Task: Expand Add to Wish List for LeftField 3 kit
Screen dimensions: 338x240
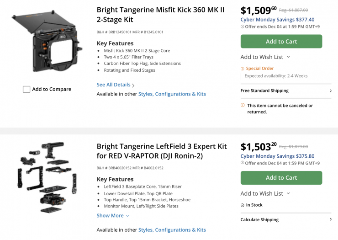Action: pyautogui.click(x=288, y=194)
